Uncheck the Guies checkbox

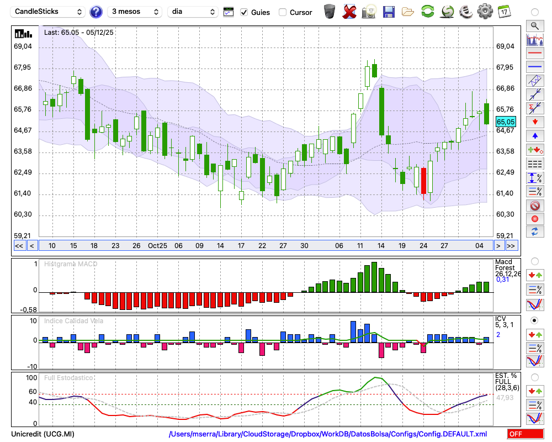tap(245, 12)
